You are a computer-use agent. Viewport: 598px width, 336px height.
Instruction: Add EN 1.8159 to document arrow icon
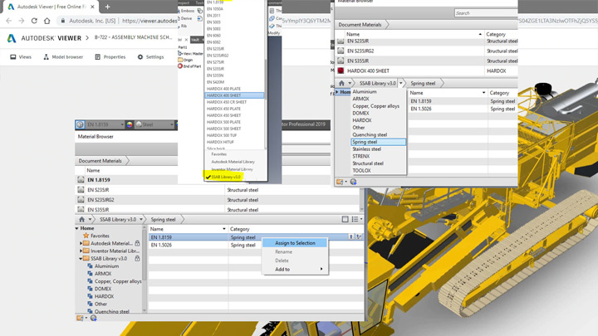tap(351, 237)
